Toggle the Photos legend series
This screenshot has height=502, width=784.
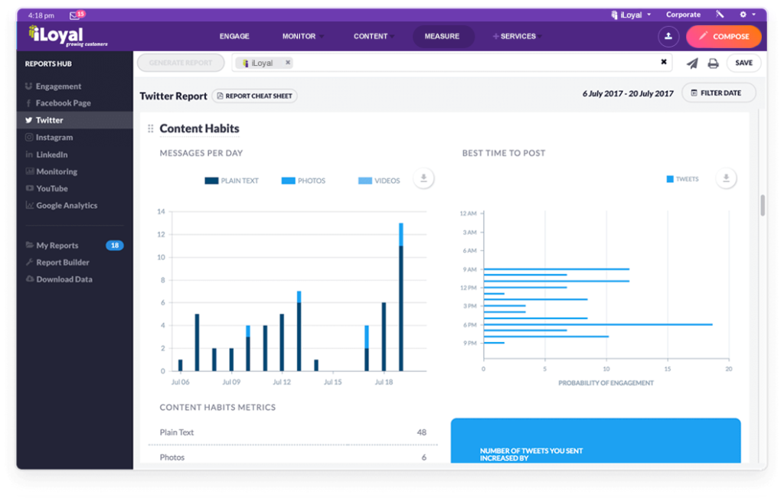click(x=303, y=181)
